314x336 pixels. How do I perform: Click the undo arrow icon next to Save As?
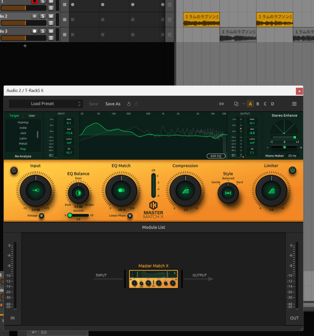click(129, 104)
